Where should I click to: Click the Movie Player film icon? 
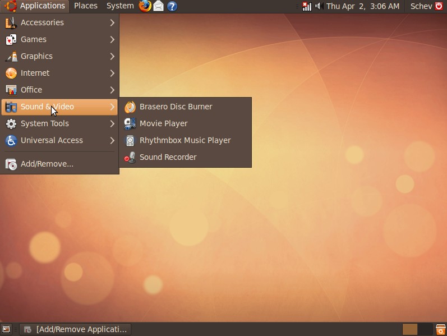[130, 124]
